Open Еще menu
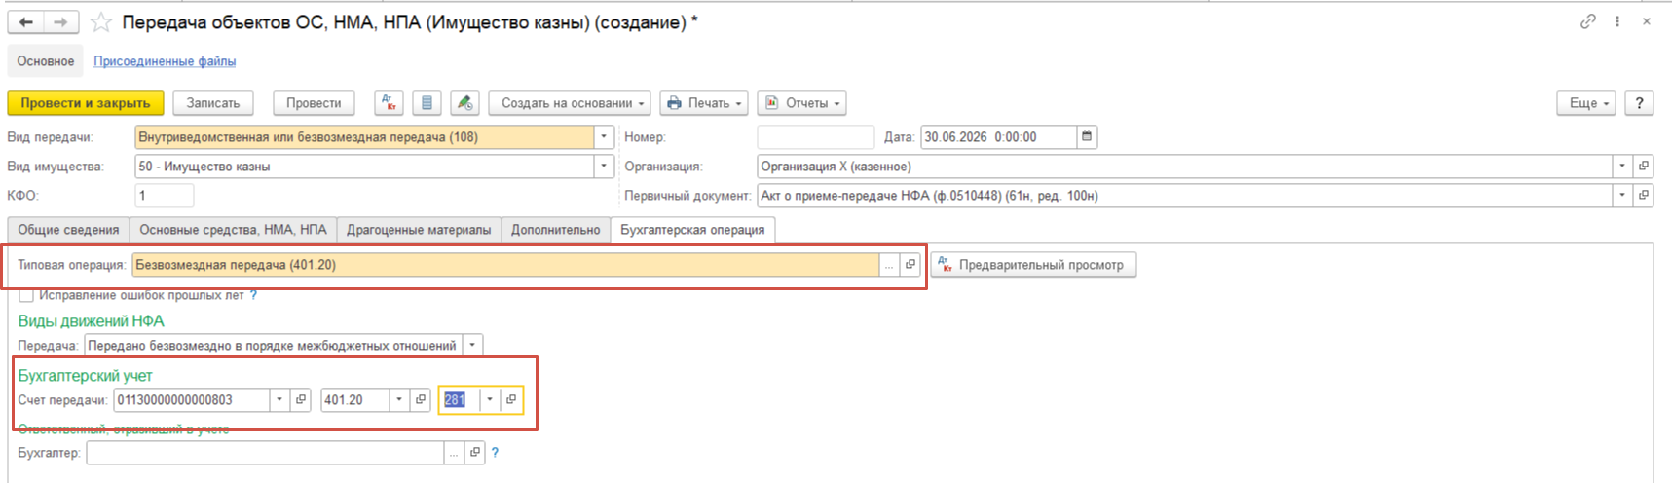The height and width of the screenshot is (483, 1672). (x=1586, y=103)
